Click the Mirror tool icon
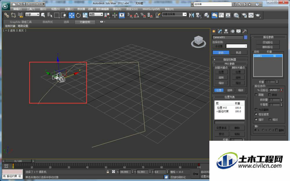This screenshot has width=290, height=181. click(x=192, y=15)
